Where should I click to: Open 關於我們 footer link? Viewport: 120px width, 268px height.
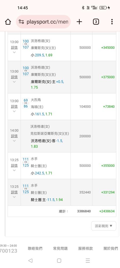click(111, 248)
